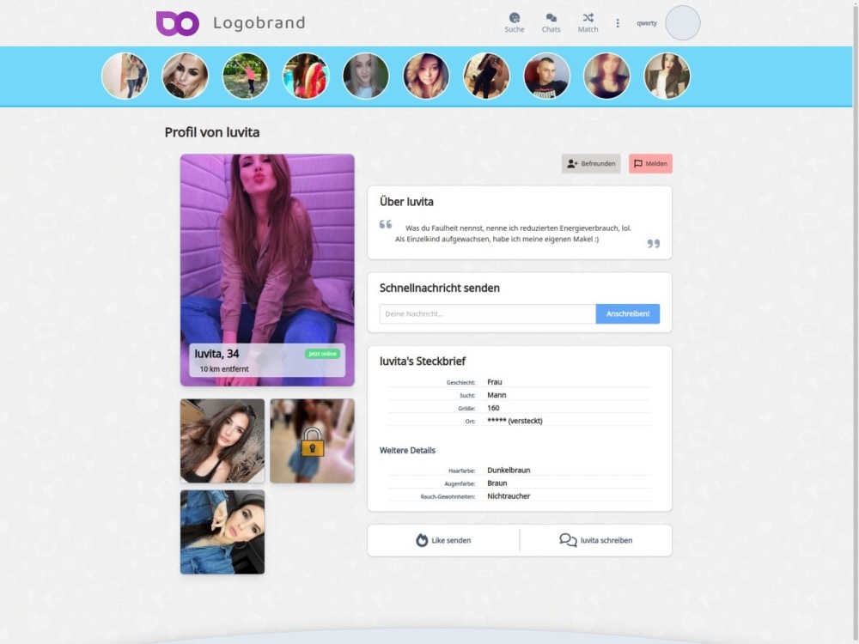Send quick message with Anschreiben! button
The height and width of the screenshot is (644, 859).
pos(628,313)
